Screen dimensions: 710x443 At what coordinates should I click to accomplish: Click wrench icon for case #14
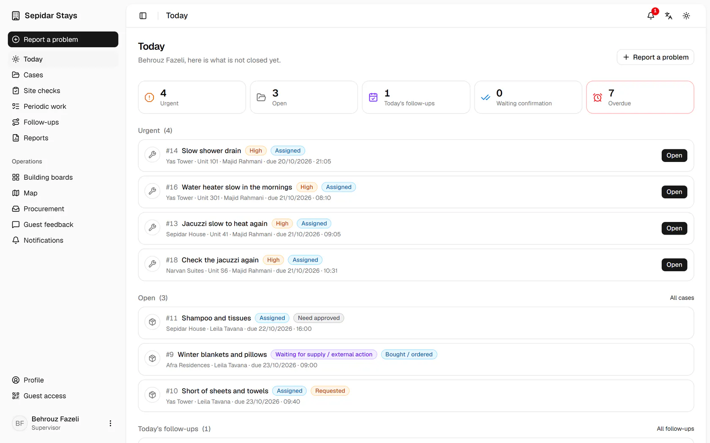[153, 155]
